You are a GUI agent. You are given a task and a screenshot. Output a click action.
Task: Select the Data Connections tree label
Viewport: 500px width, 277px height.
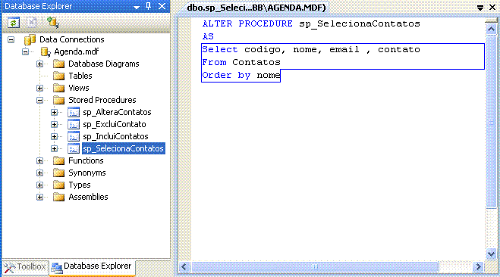pyautogui.click(x=72, y=39)
